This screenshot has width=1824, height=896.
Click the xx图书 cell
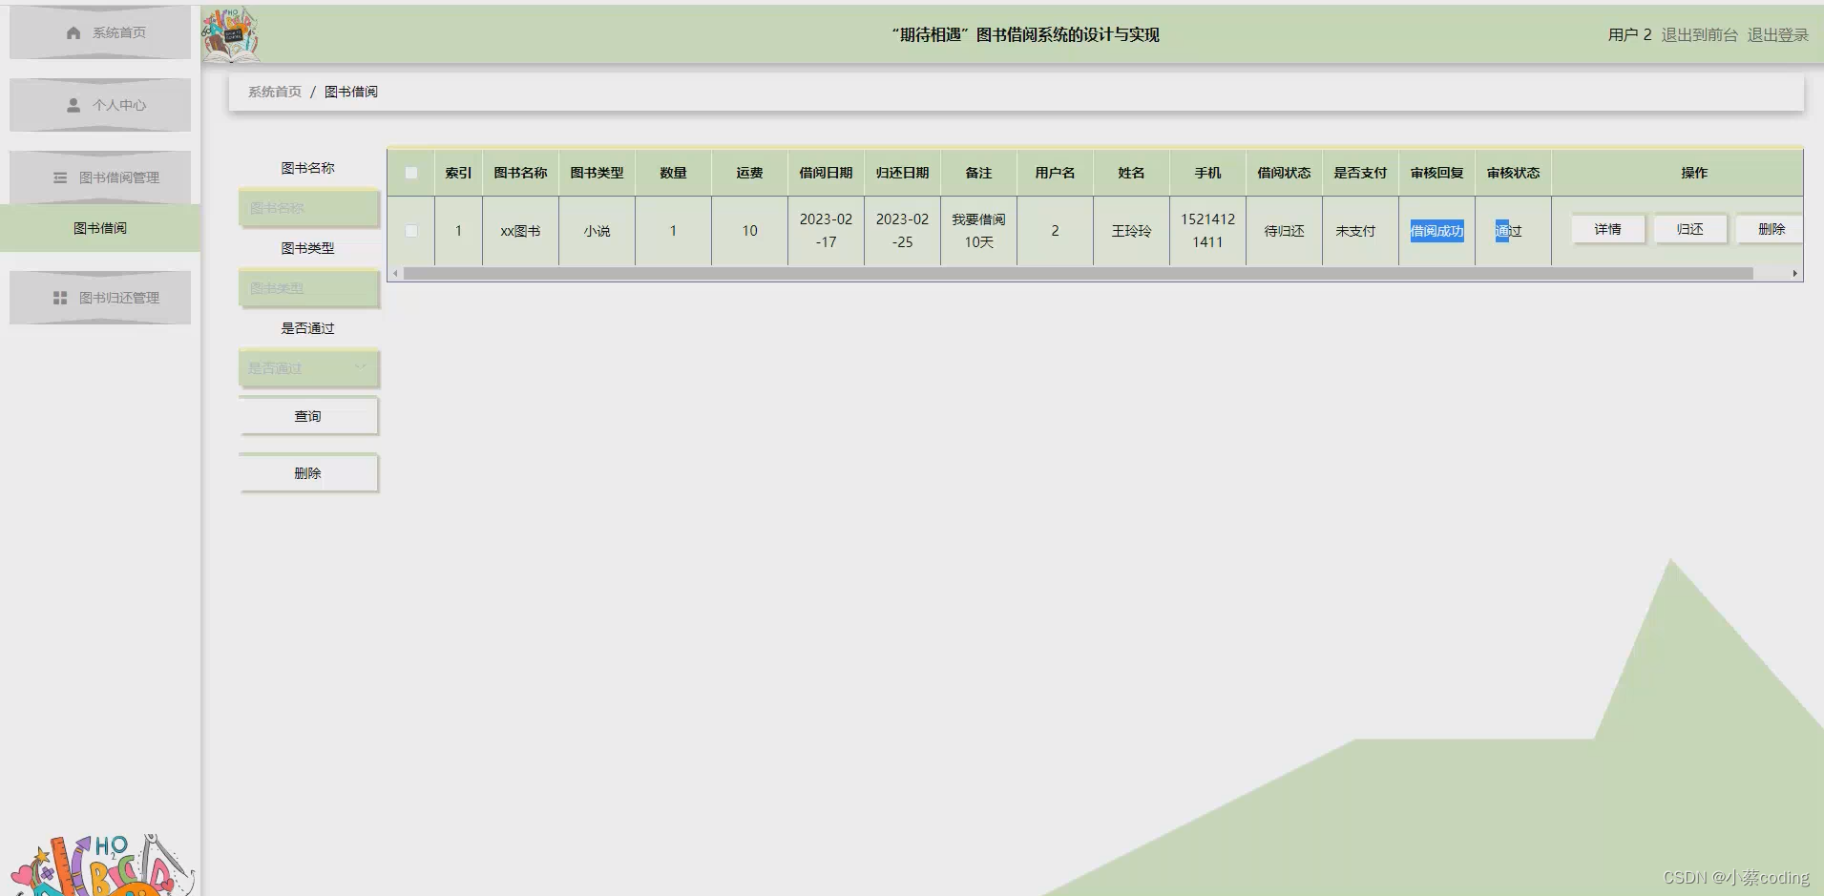520,231
